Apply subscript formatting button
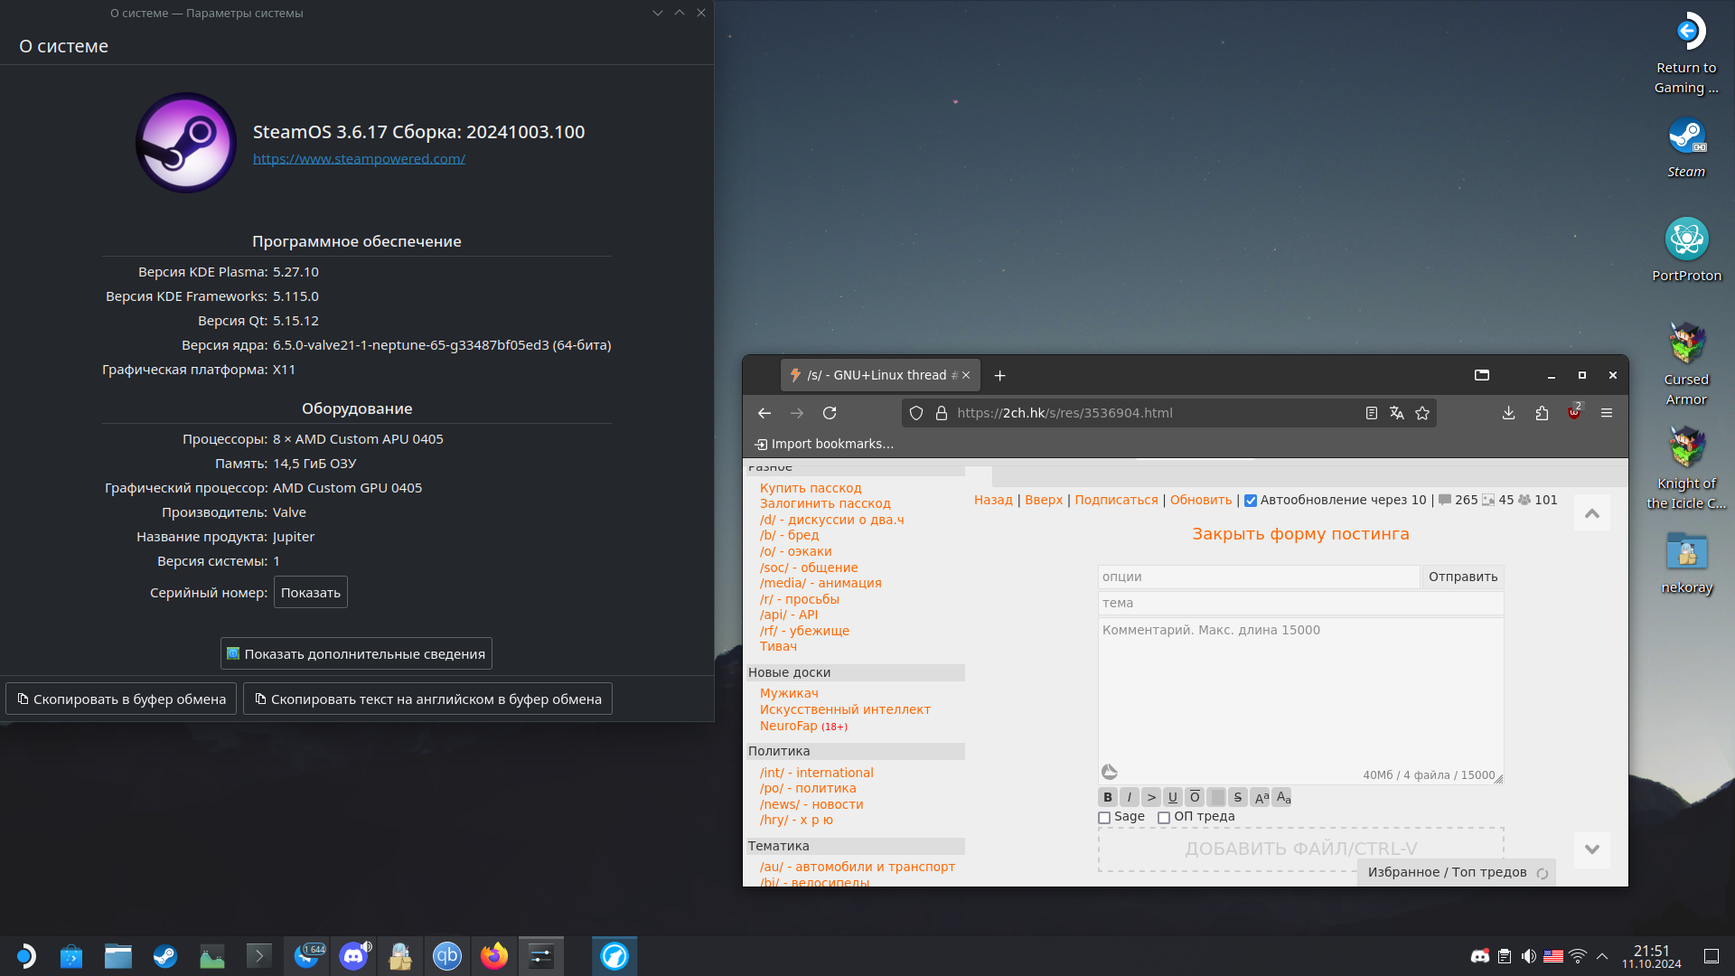The height and width of the screenshot is (976, 1735). click(x=1283, y=797)
